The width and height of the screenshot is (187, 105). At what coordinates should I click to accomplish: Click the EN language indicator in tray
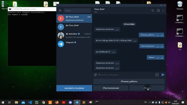click(x=146, y=102)
